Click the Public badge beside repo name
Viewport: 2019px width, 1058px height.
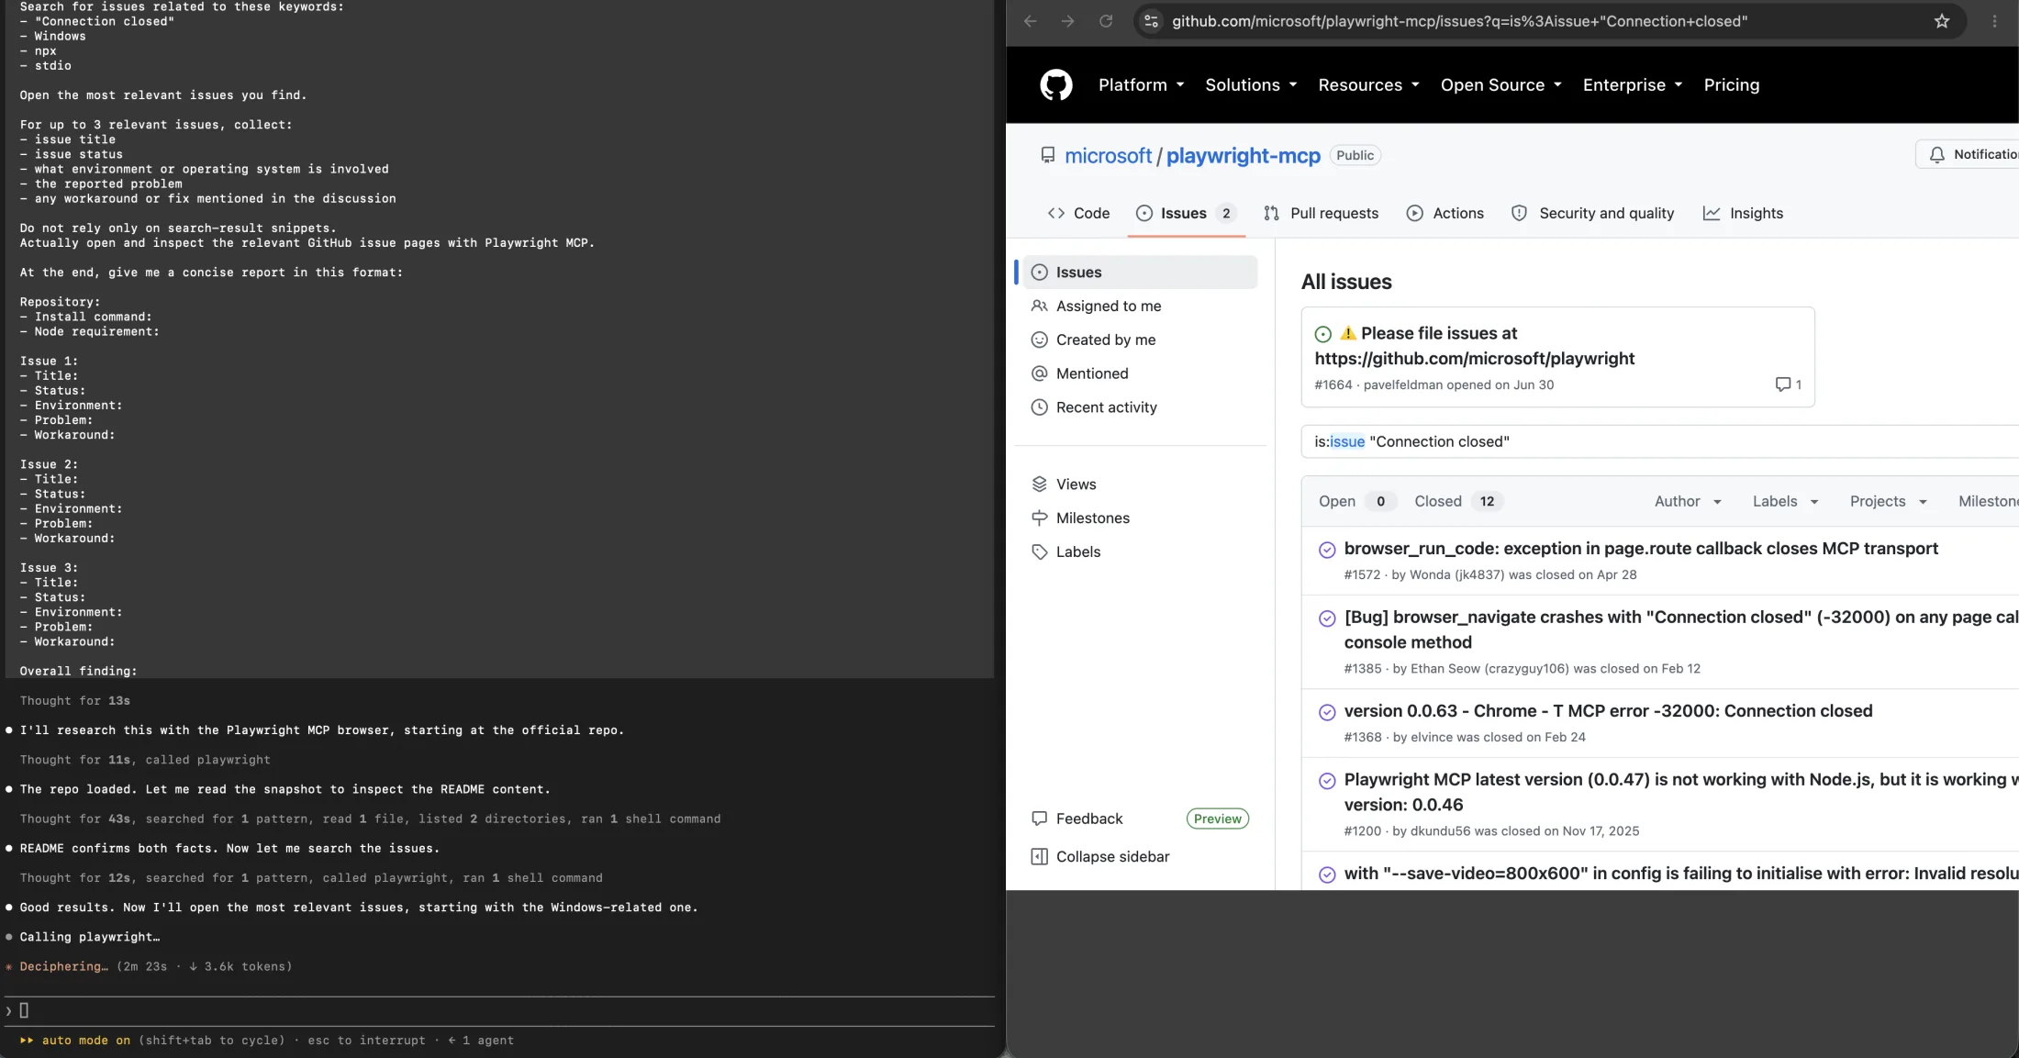1355,155
